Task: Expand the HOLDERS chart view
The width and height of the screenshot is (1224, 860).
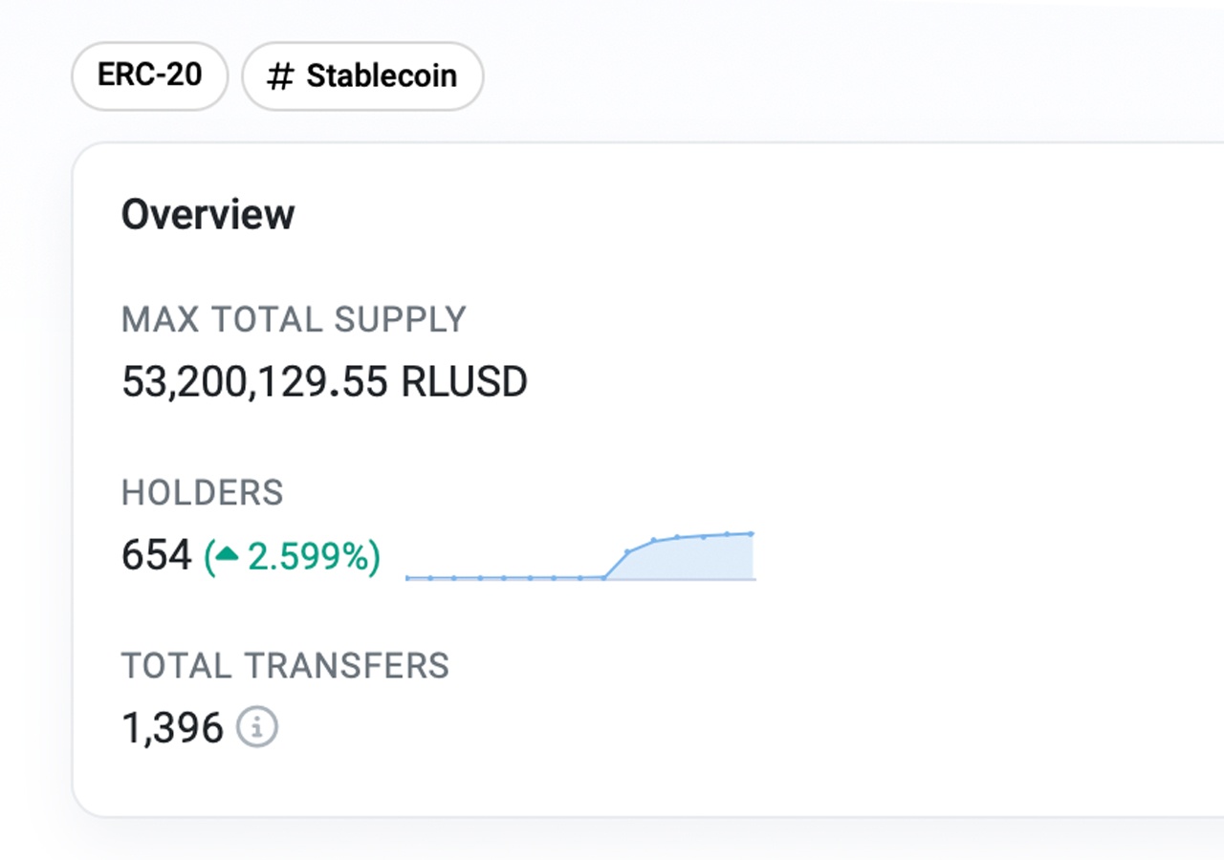Action: point(203,492)
